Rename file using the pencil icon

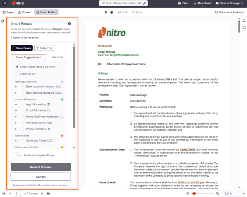(x=145, y=3)
